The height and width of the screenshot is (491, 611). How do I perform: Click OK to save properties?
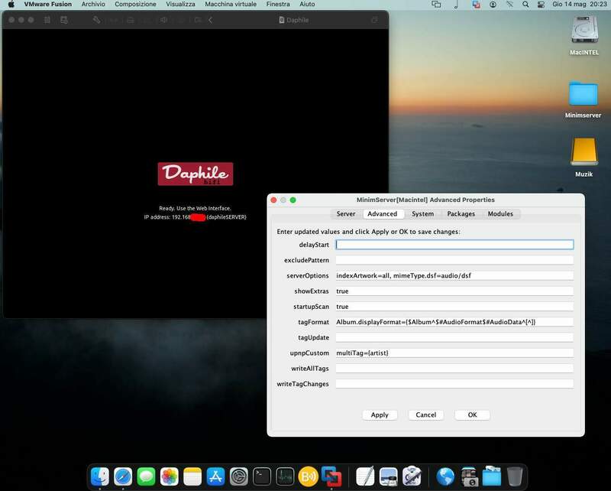coord(472,415)
